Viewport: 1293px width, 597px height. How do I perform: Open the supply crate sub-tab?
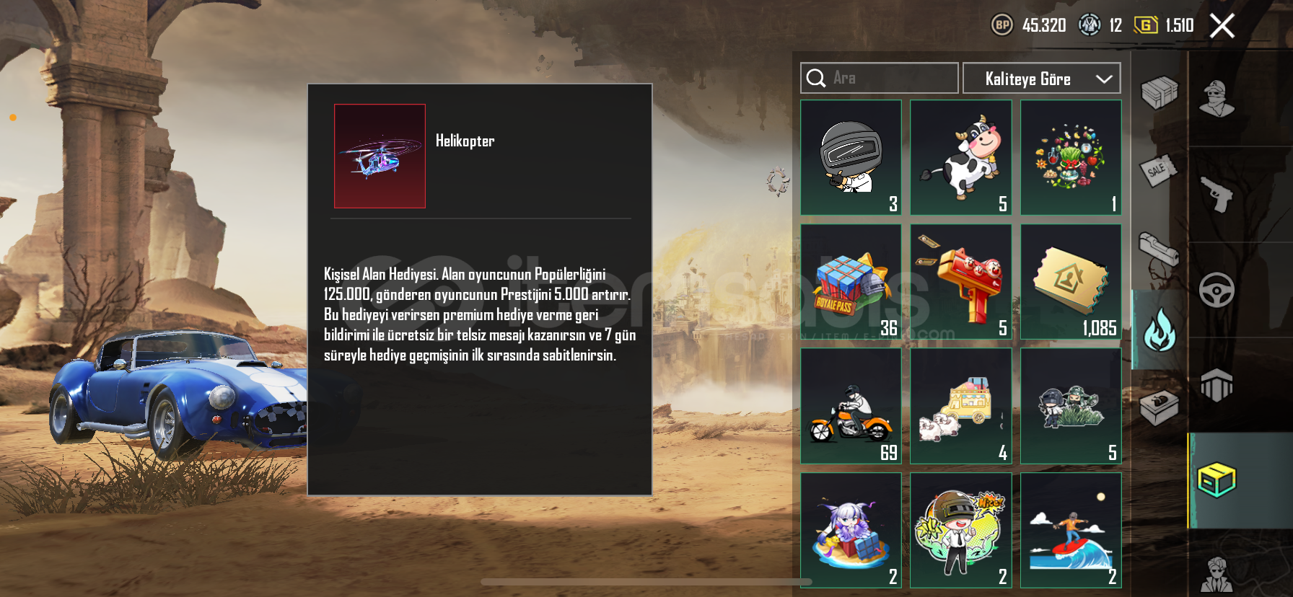point(1159,92)
